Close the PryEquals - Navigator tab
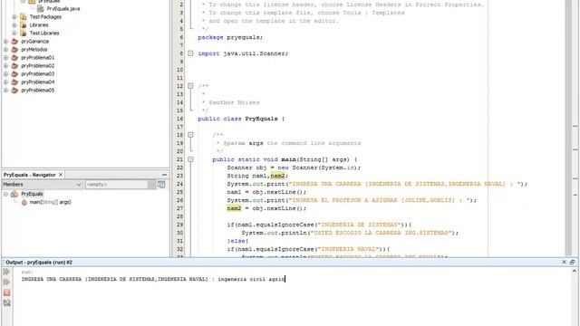This screenshot has width=580, height=326. click(x=61, y=175)
